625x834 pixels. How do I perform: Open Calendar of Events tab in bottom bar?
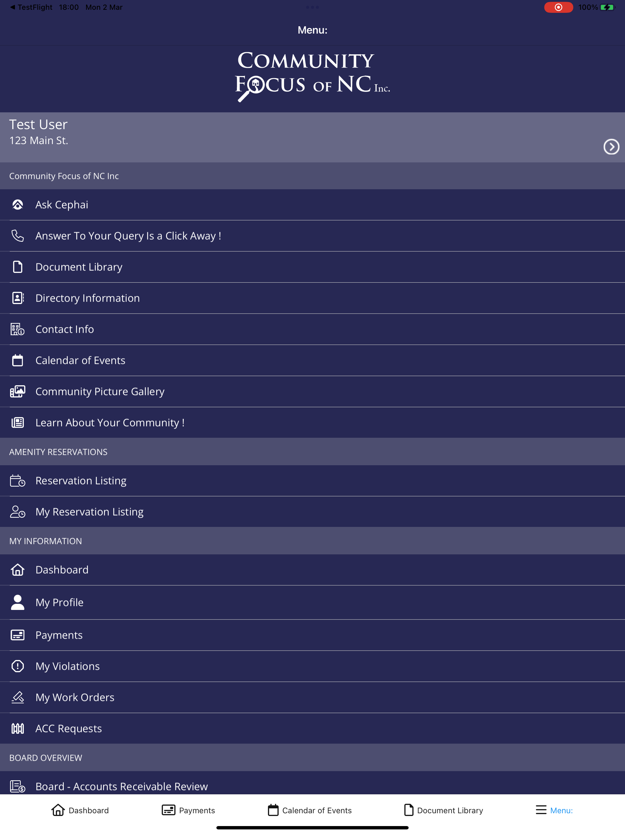click(309, 810)
